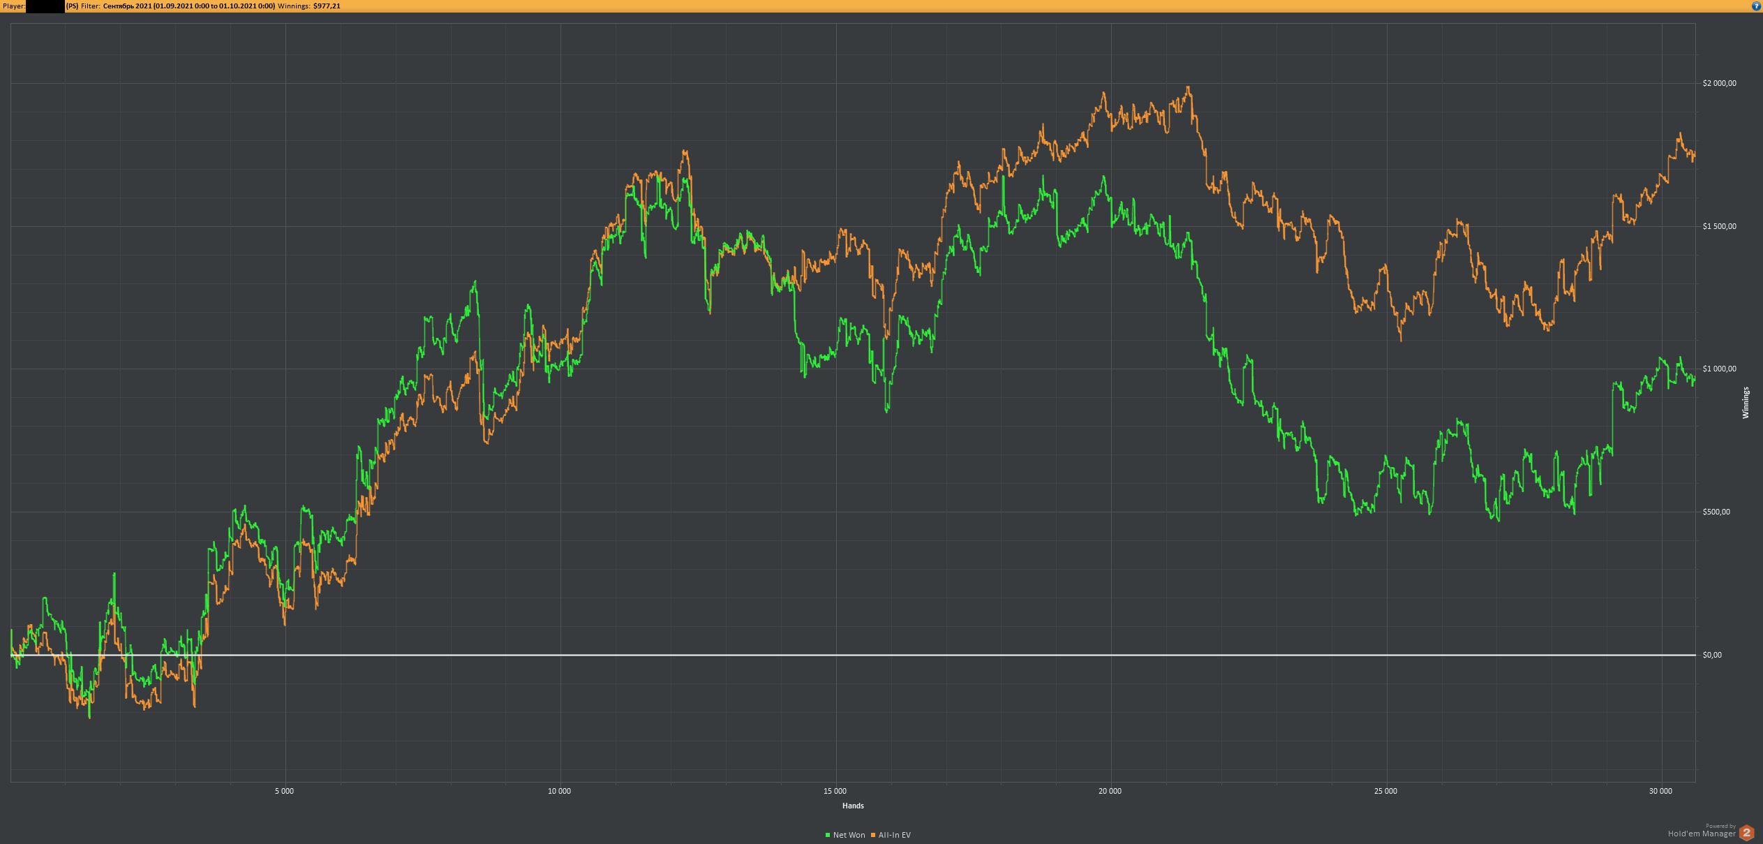Click the Hold'em Manager 2 hexagon logo
Screen dimensions: 1763x844
(1746, 833)
